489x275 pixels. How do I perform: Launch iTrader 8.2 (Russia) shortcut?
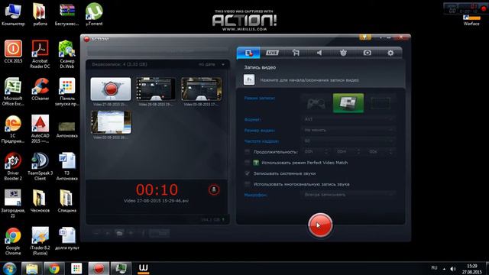[x=40, y=241]
